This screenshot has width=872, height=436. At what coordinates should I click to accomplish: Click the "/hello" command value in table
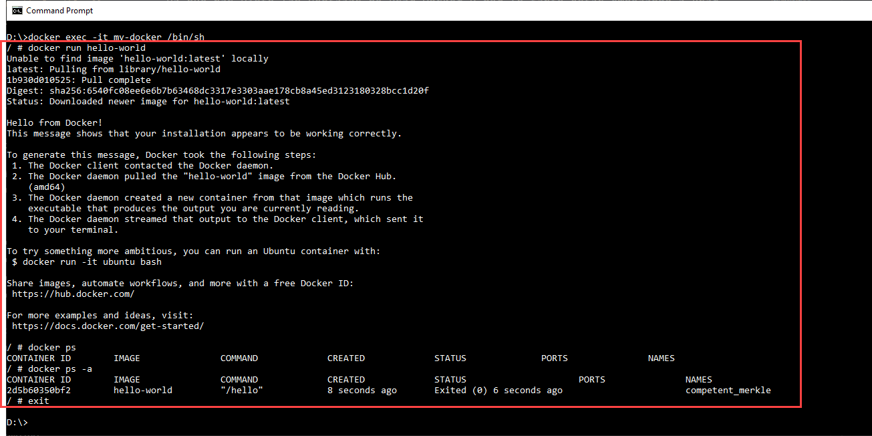click(x=241, y=390)
